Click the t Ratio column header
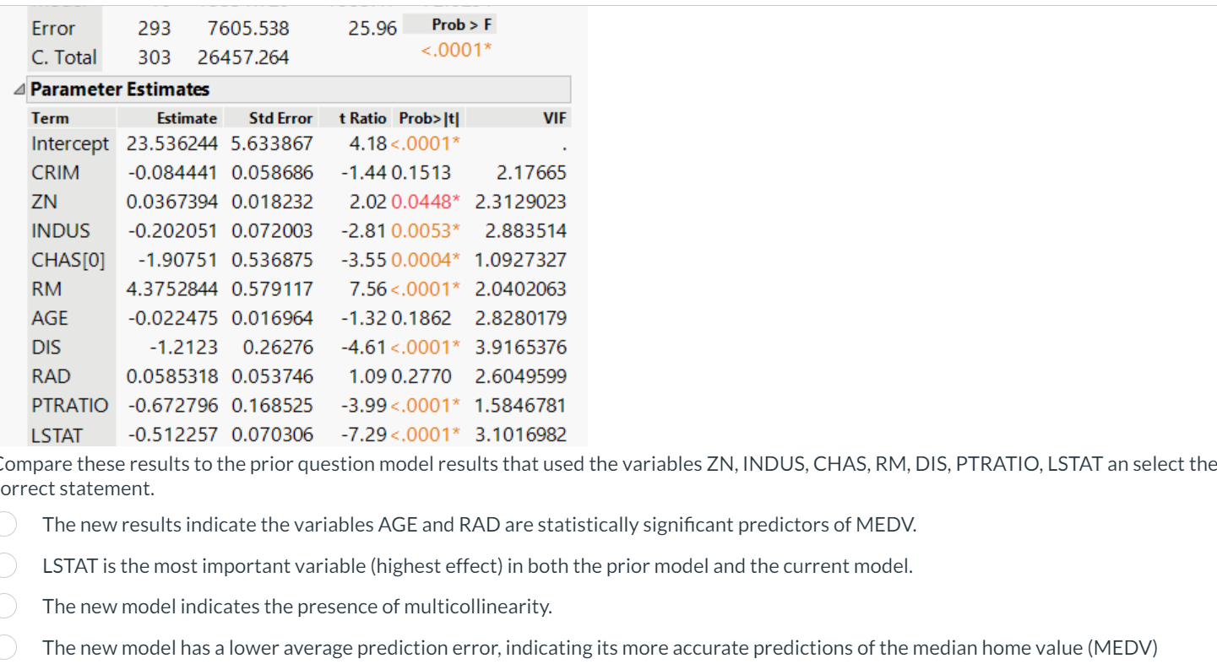This screenshot has height=664, width=1217. pyautogui.click(x=362, y=118)
